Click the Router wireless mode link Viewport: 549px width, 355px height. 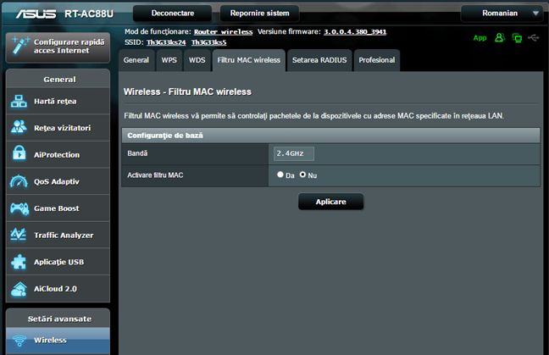click(224, 32)
